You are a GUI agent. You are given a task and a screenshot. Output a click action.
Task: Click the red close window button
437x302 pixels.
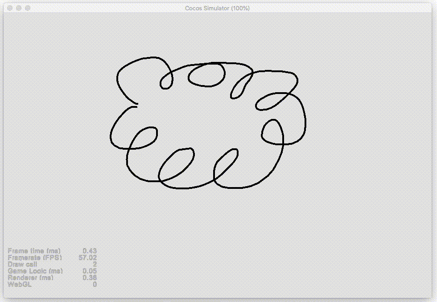pyautogui.click(x=10, y=8)
